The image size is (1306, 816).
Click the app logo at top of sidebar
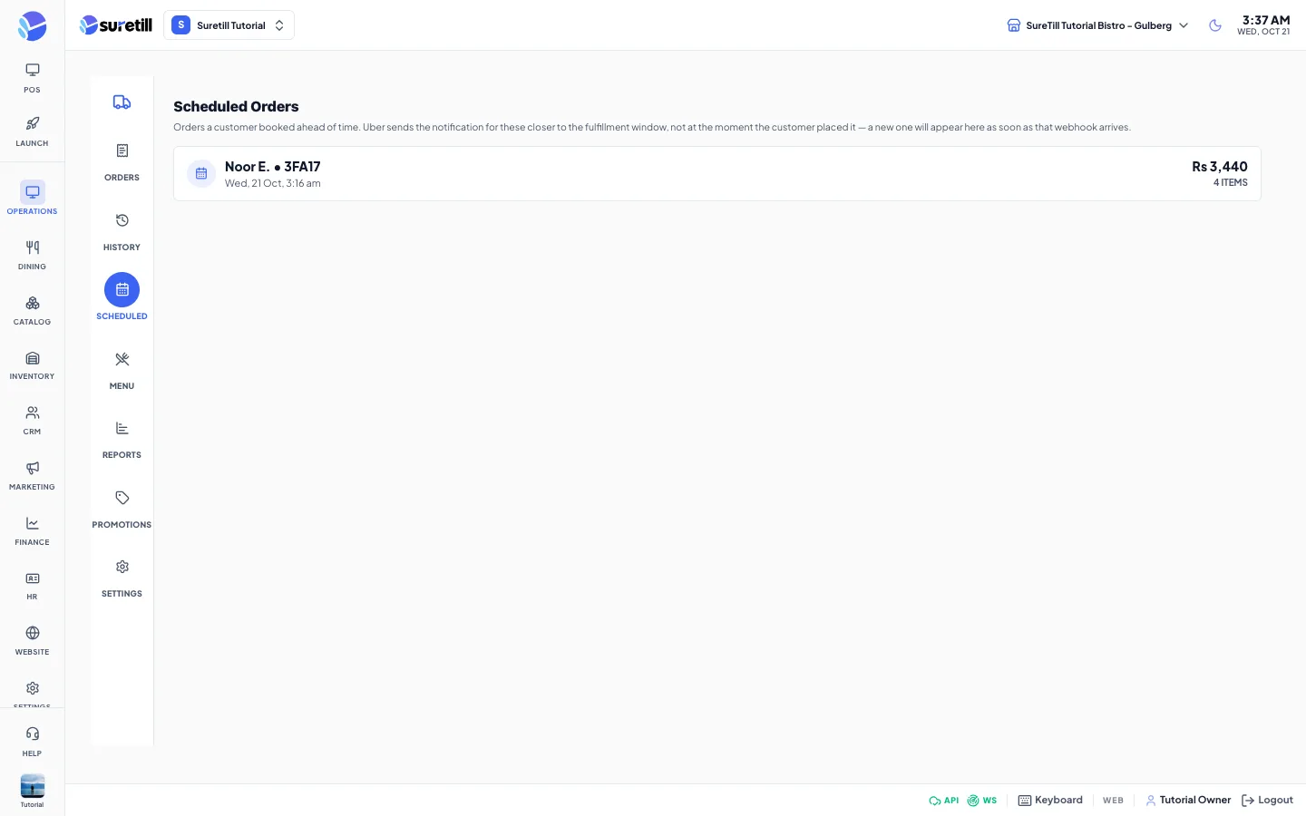(32, 25)
